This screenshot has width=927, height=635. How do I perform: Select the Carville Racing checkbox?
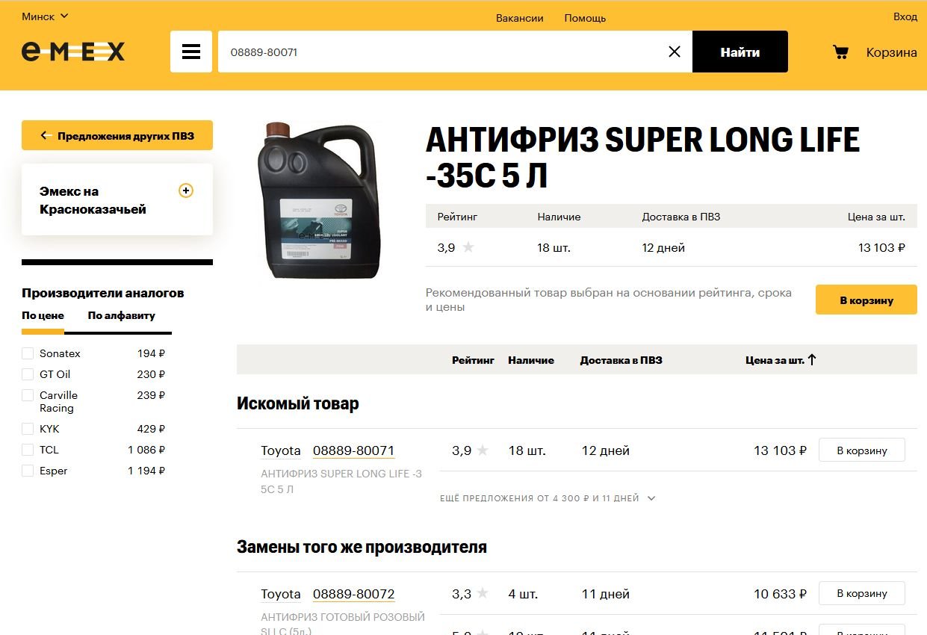point(28,395)
